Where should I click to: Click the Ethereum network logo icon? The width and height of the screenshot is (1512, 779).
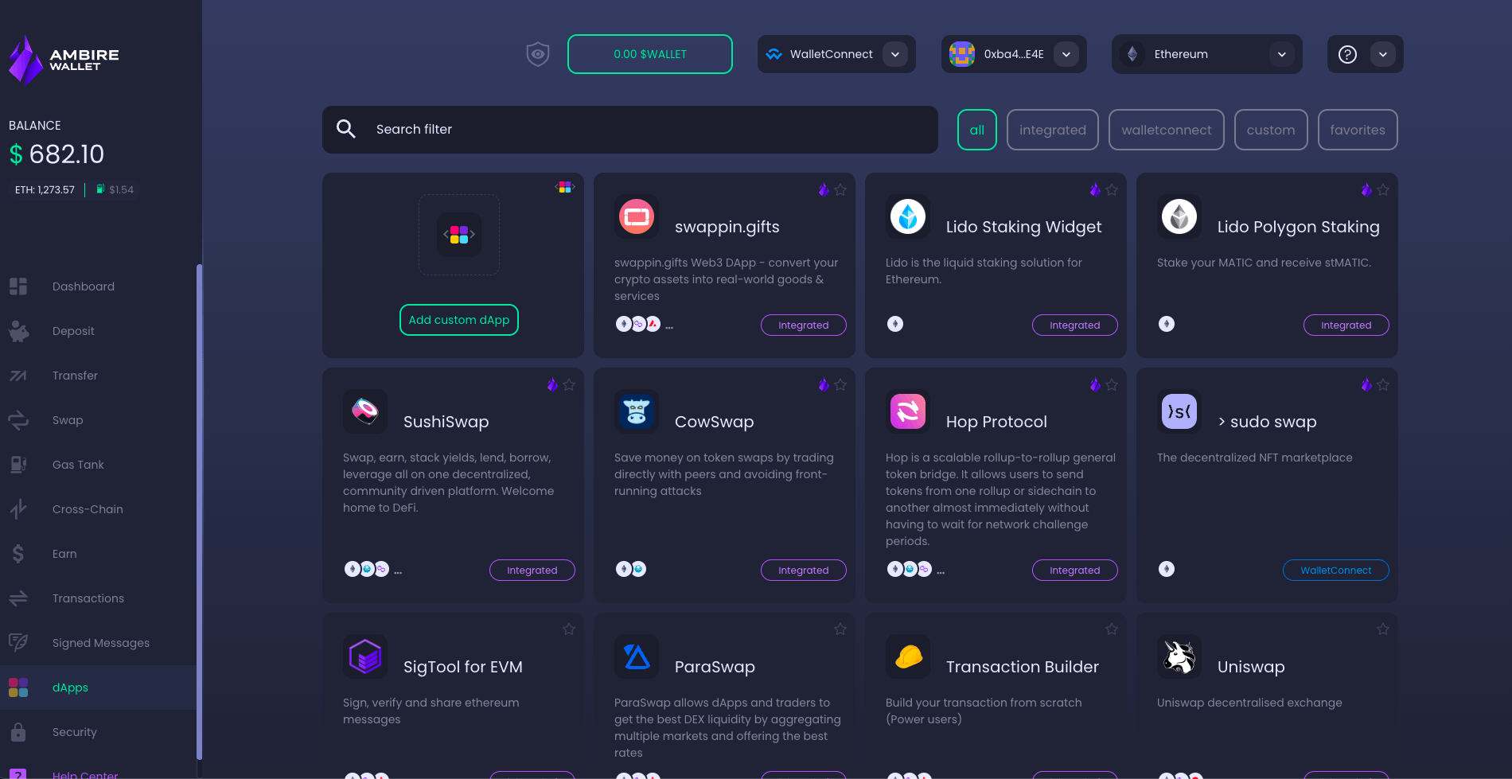pyautogui.click(x=1132, y=54)
